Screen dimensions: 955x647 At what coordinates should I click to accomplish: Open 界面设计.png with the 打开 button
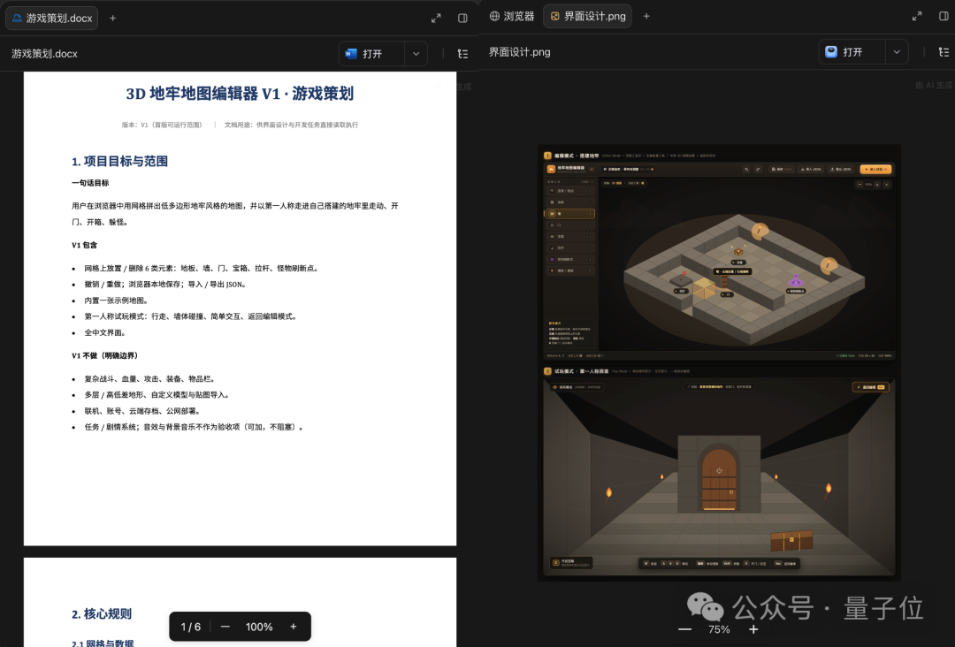[x=852, y=52]
